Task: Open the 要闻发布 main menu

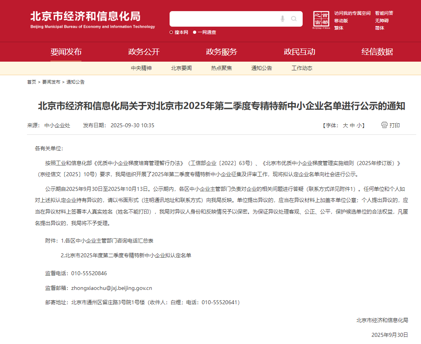Action: pyautogui.click(x=66, y=52)
